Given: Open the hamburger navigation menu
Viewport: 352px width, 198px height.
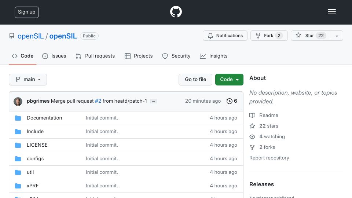Looking at the screenshot, I should click(331, 12).
